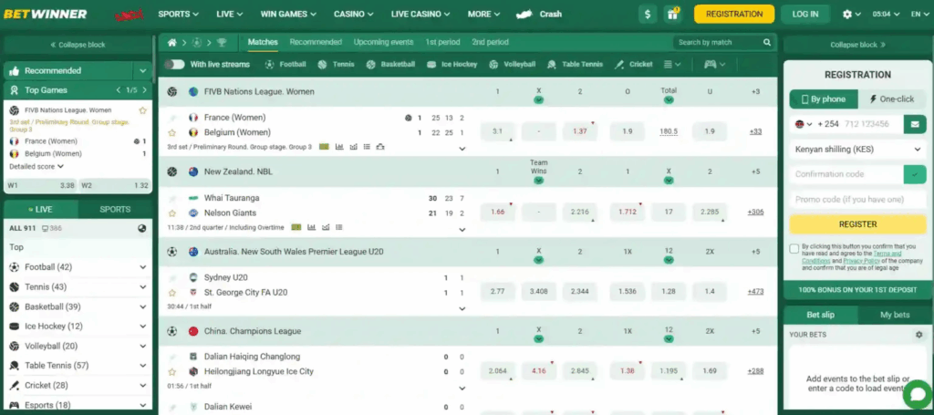Screen dimensions: 934x415
Task: Favorite the St. George City FA U20 star
Action: [x=172, y=293]
